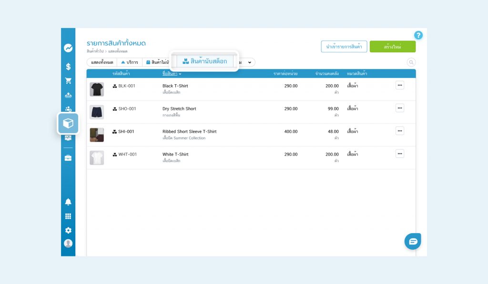The width and height of the screenshot is (488, 284).
Task: Click the blue help question mark icon
Action: [x=418, y=35]
